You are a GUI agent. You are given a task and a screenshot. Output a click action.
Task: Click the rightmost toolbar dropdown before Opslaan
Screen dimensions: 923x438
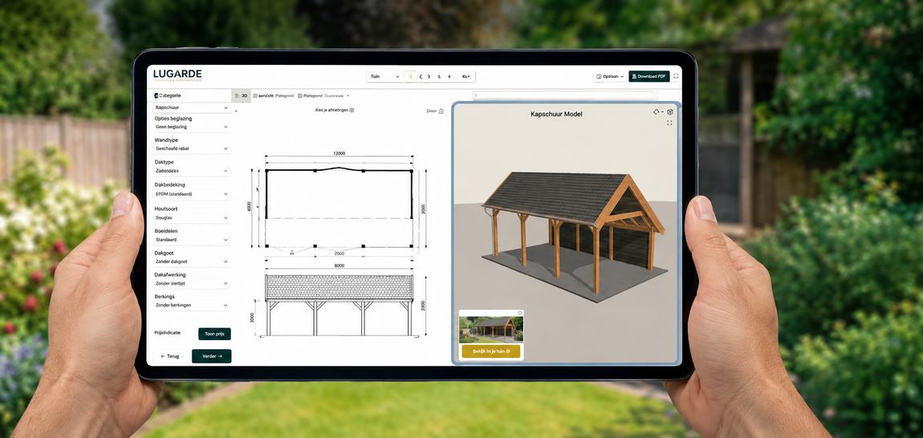click(x=466, y=76)
